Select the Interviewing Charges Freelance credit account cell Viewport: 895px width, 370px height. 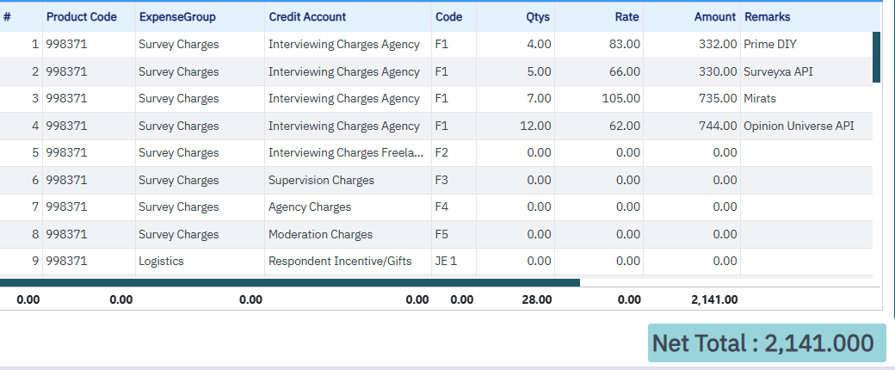tap(348, 153)
